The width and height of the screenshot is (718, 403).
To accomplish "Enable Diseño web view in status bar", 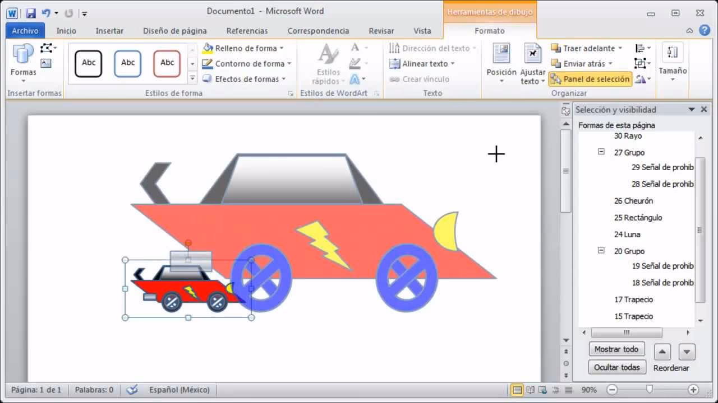I will 542,390.
